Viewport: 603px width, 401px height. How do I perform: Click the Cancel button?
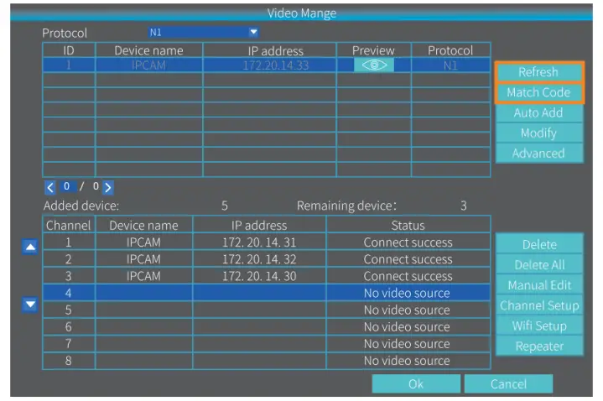[508, 383]
